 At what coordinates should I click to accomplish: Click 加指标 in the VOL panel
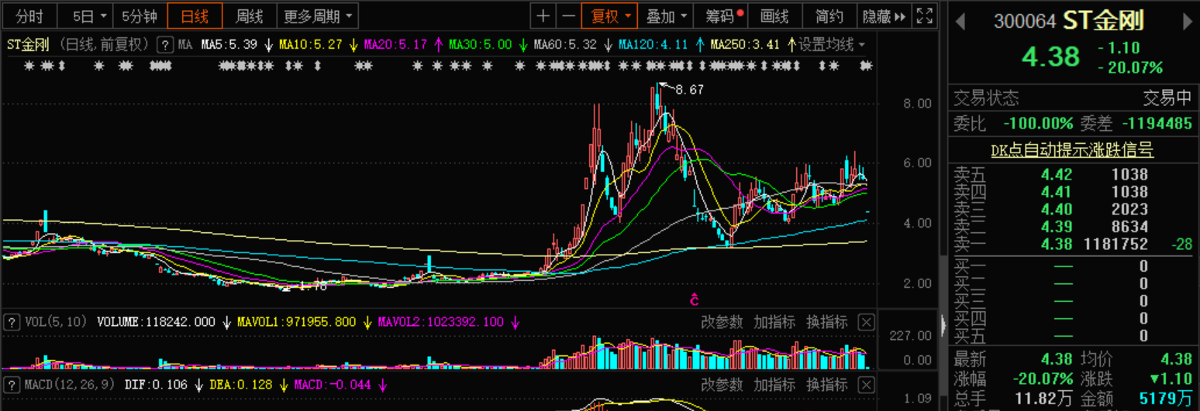click(774, 322)
